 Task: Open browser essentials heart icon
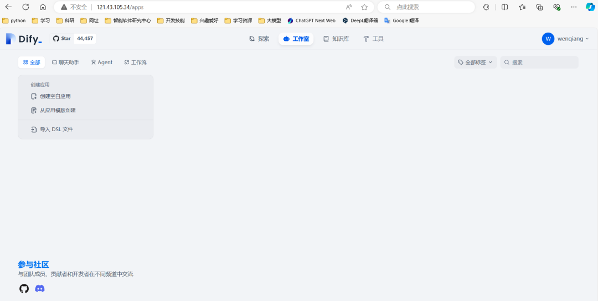point(557,7)
